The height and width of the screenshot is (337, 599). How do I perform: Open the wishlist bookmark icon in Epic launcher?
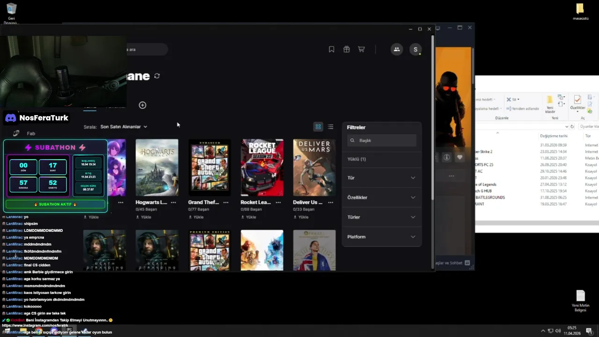[x=331, y=49]
